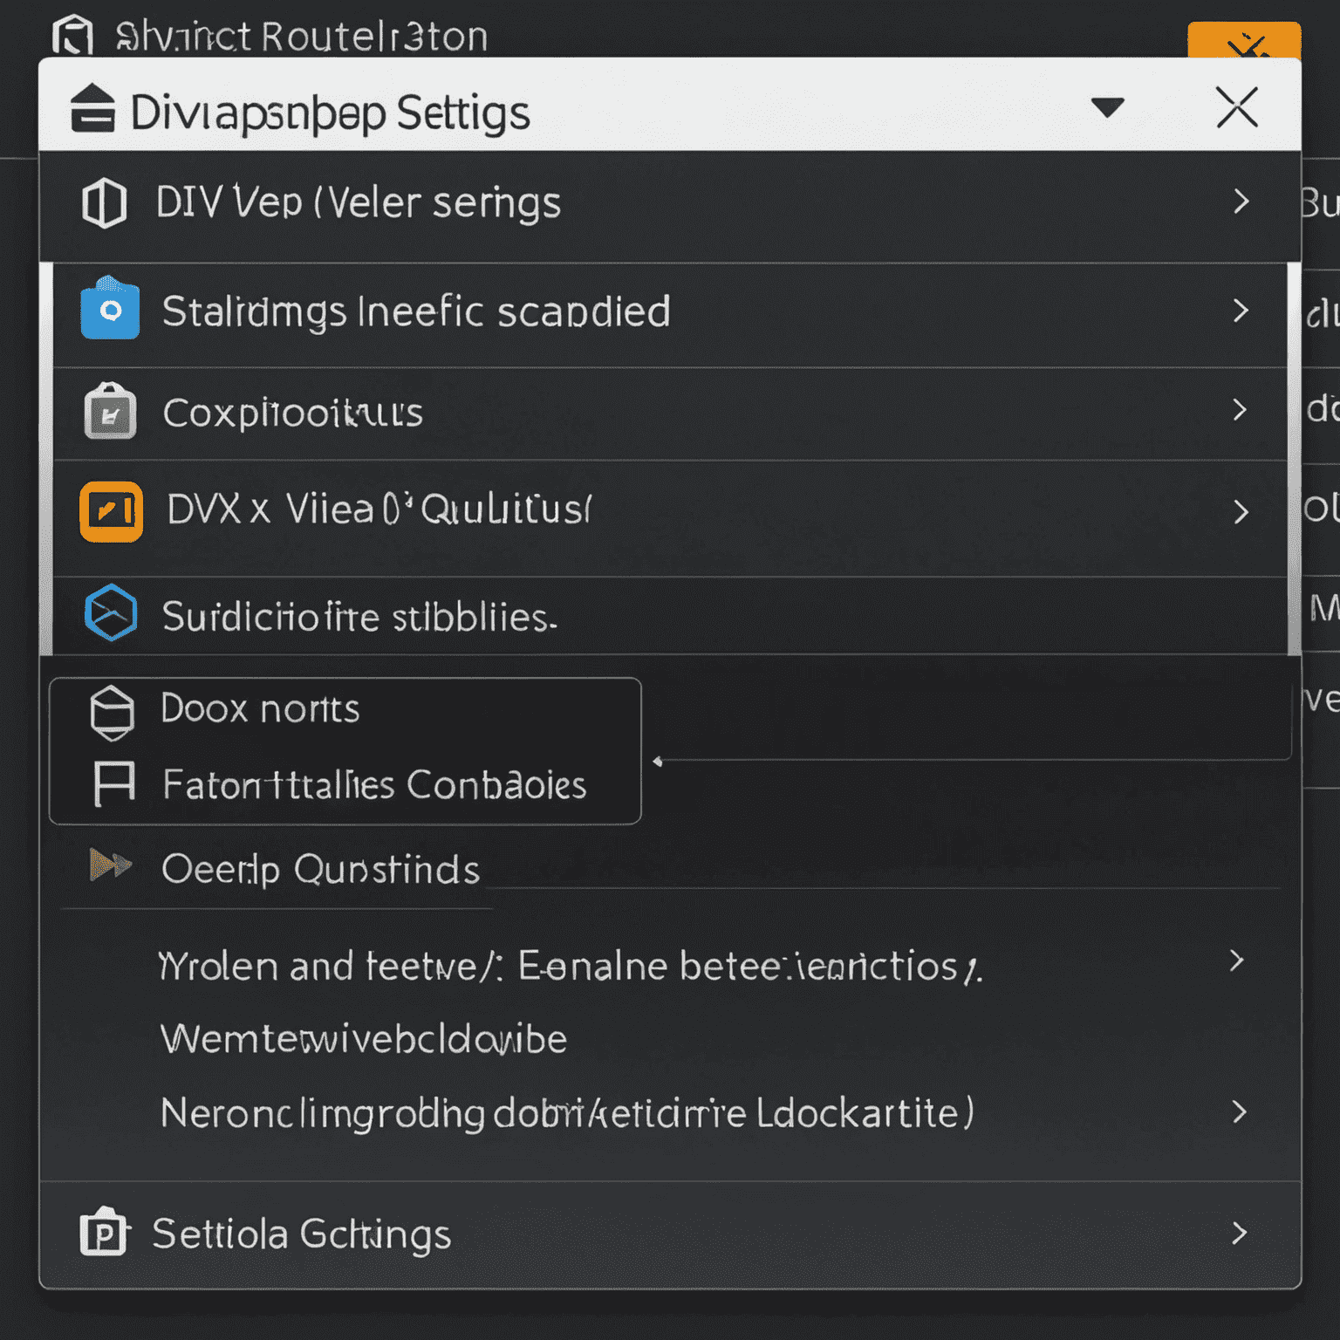Click the cube icon beside 'Doox norīts'

point(113,713)
